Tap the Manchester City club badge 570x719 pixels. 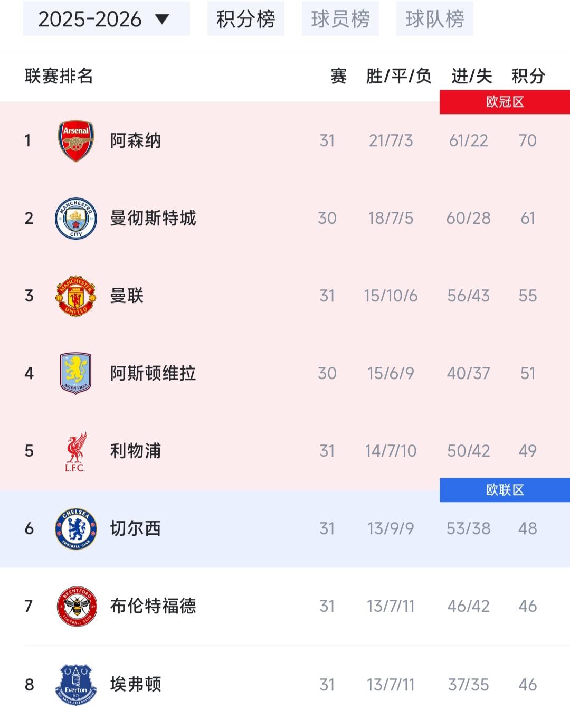76,218
